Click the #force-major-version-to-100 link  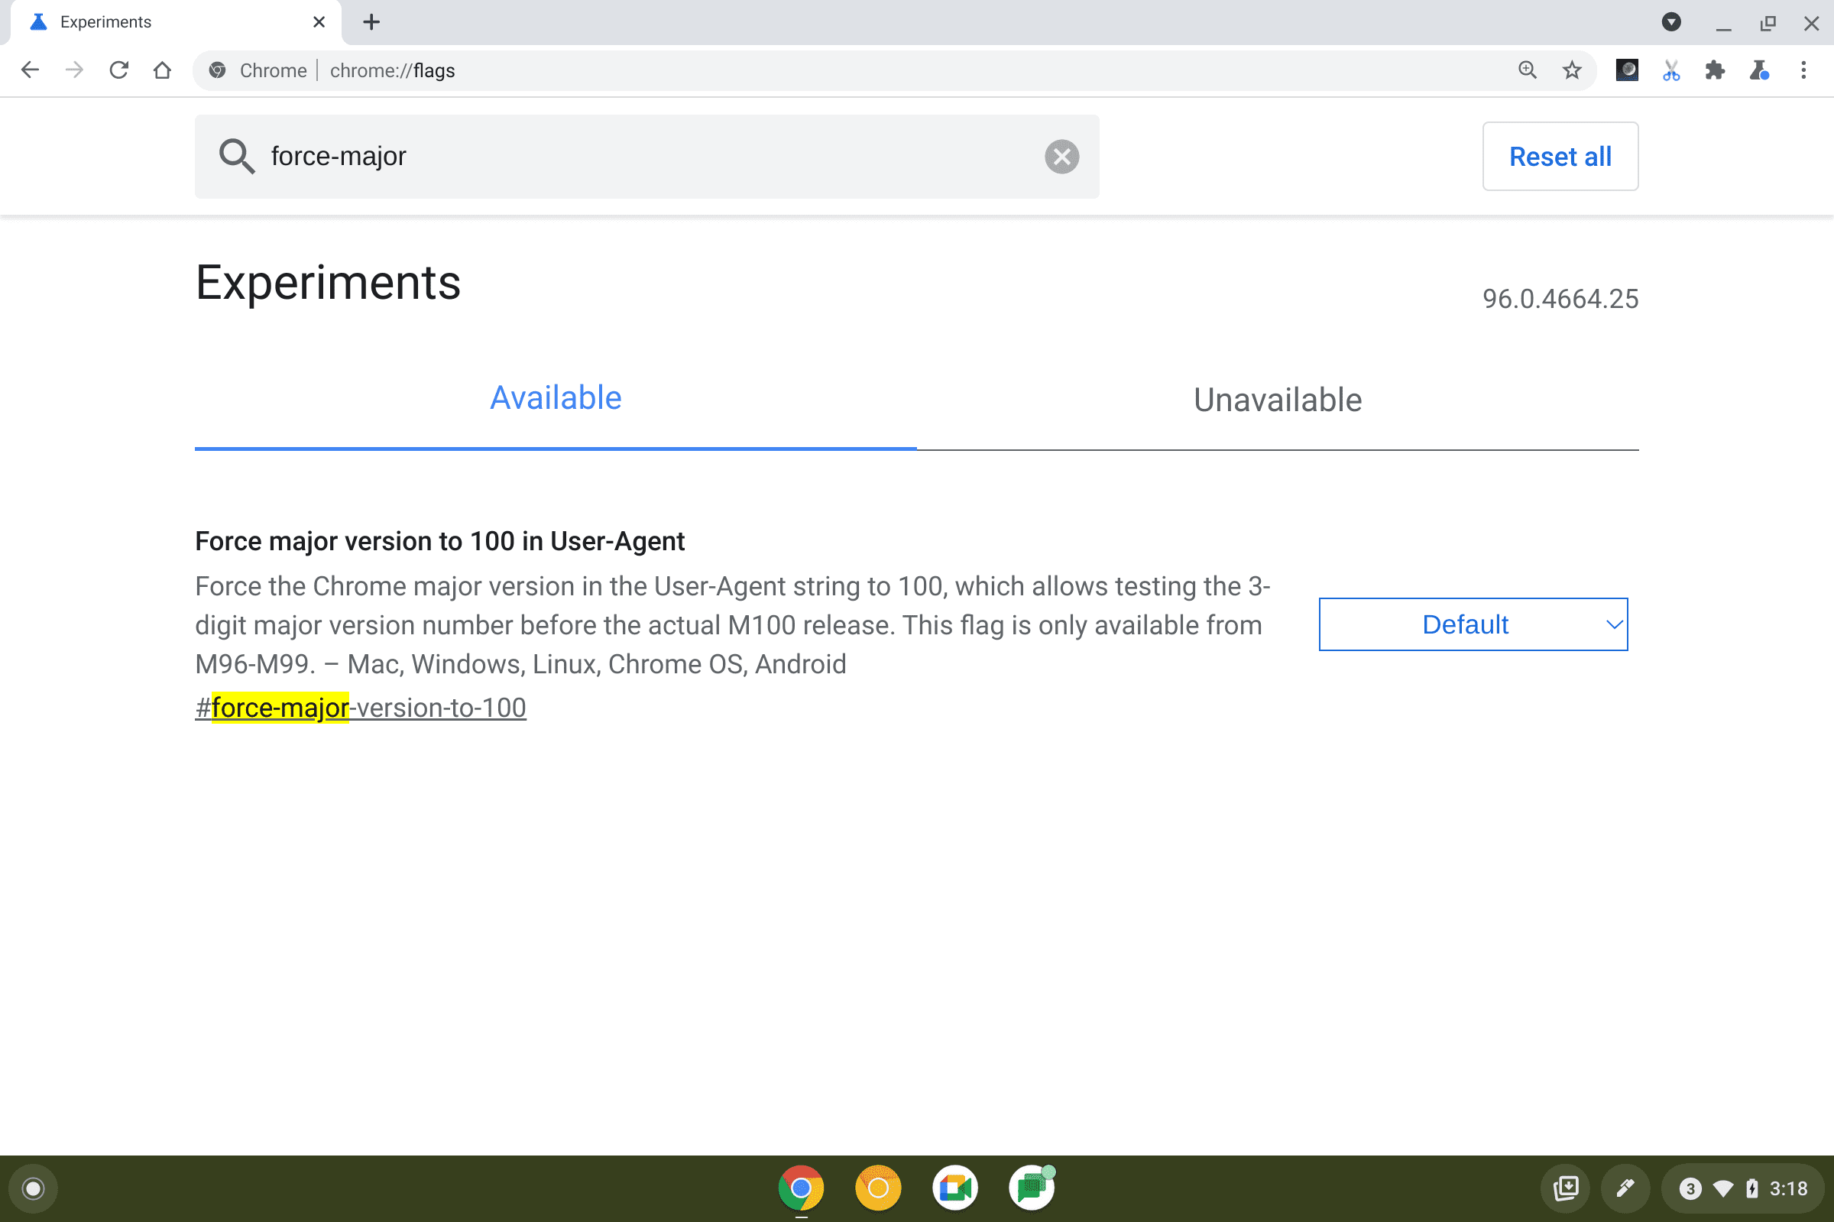click(360, 706)
